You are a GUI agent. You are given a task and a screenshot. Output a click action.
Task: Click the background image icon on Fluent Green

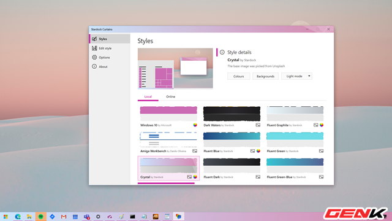point(321,151)
